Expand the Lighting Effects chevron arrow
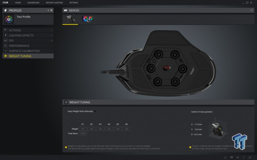The height and width of the screenshot is (160, 257). click(x=52, y=35)
